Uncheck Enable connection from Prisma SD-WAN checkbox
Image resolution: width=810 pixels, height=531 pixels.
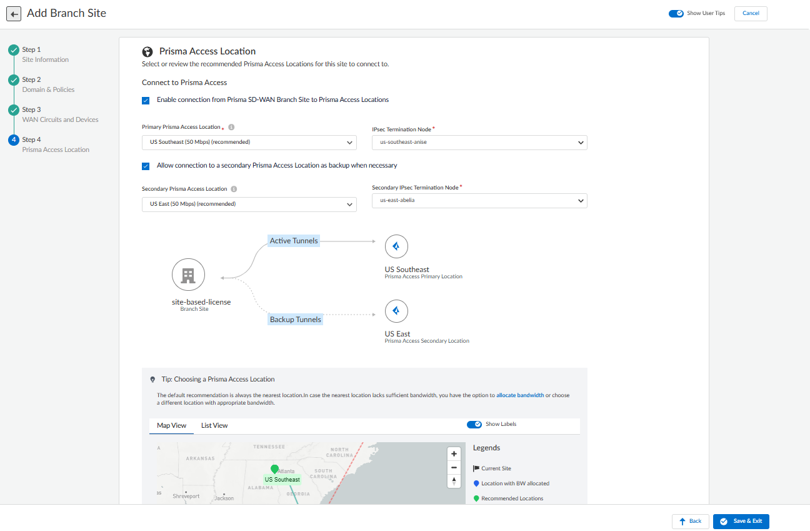[x=146, y=100]
